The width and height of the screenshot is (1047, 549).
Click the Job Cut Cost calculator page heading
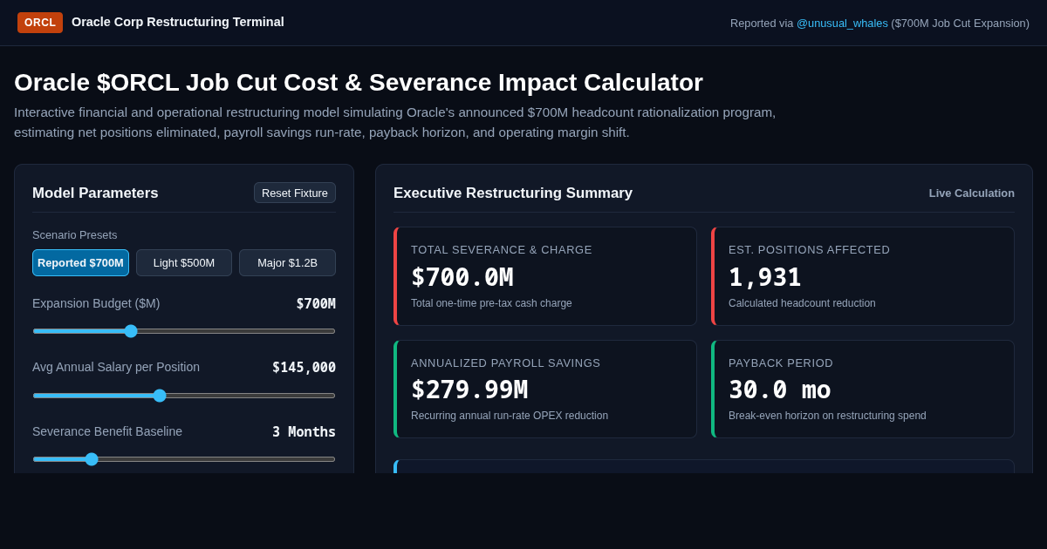[359, 83]
